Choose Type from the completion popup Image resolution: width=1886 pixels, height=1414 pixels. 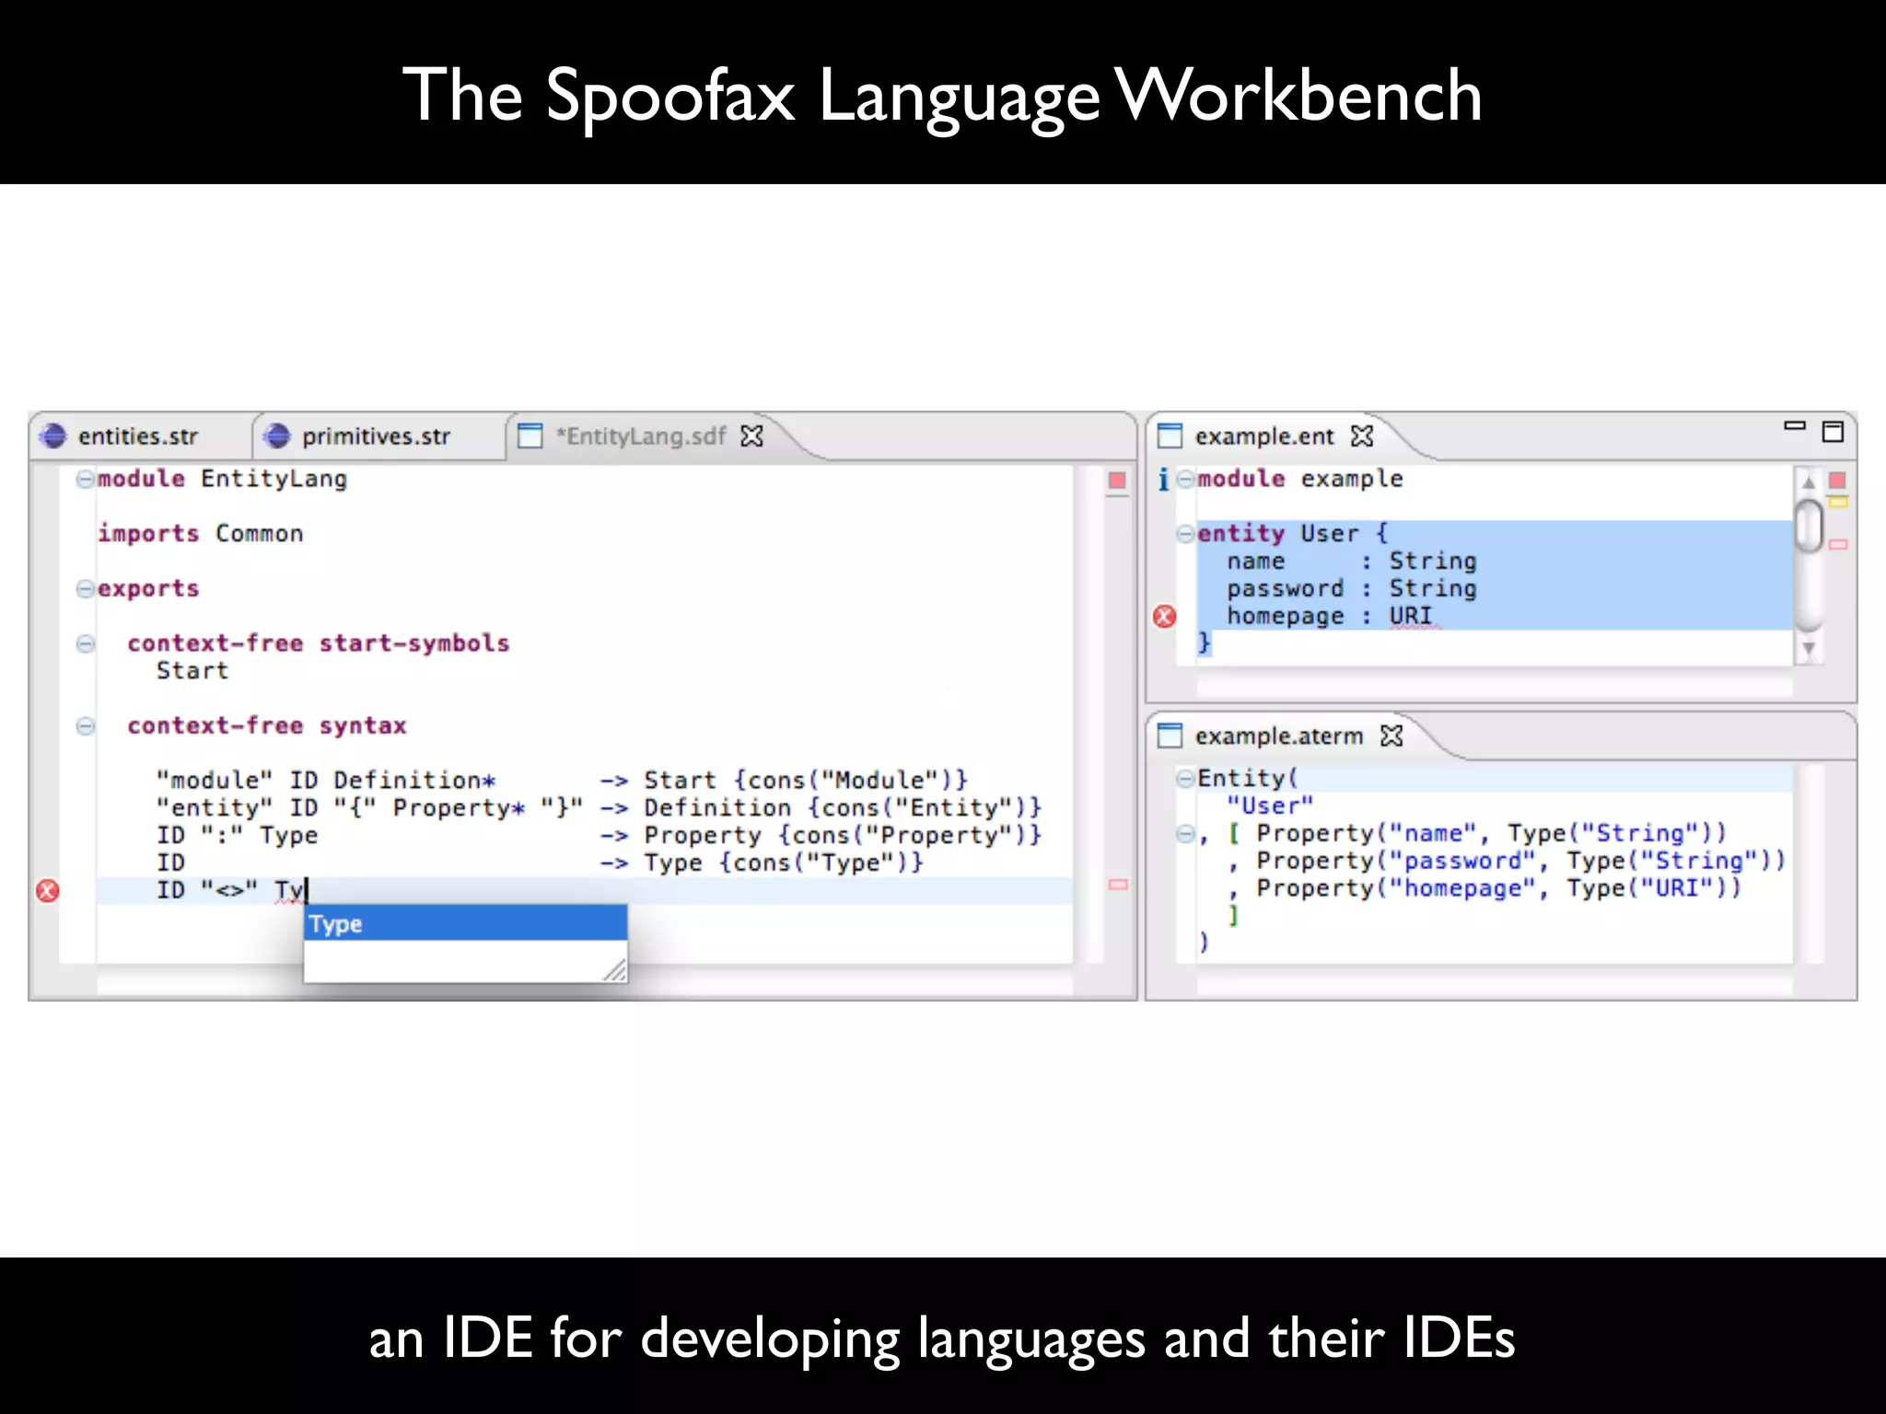pos(465,923)
